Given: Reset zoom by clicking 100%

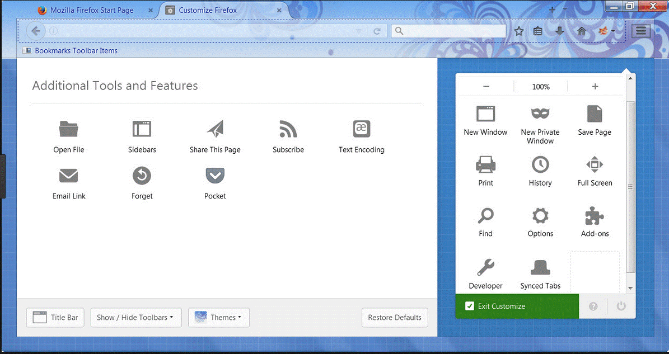Looking at the screenshot, I should [541, 87].
